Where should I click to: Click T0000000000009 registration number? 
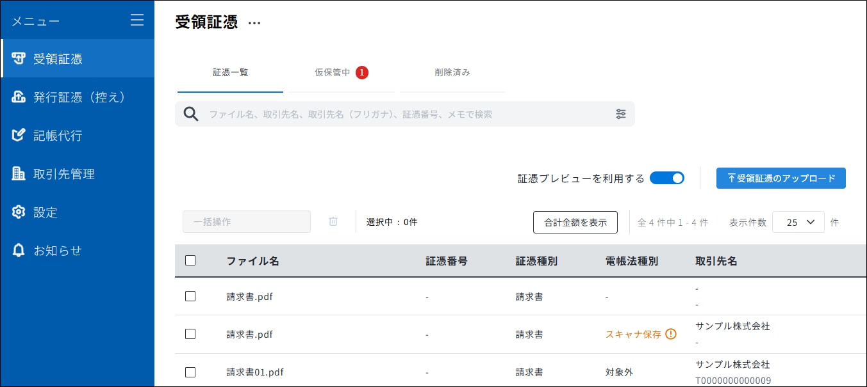coord(733,381)
